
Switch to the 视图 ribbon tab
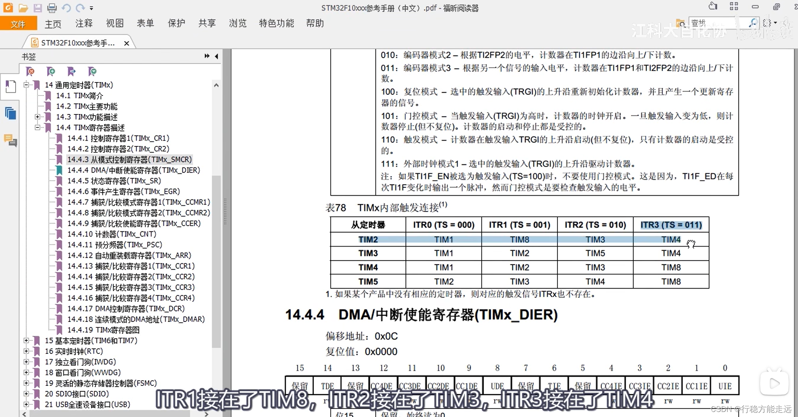115,24
